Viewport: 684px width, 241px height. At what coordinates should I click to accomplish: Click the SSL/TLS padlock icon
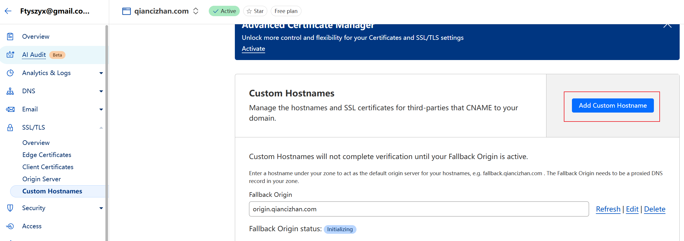[10, 128]
